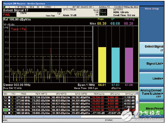Screen dimensions: 167x124
Task: Click the FREQ column header
Action: (23, 94)
